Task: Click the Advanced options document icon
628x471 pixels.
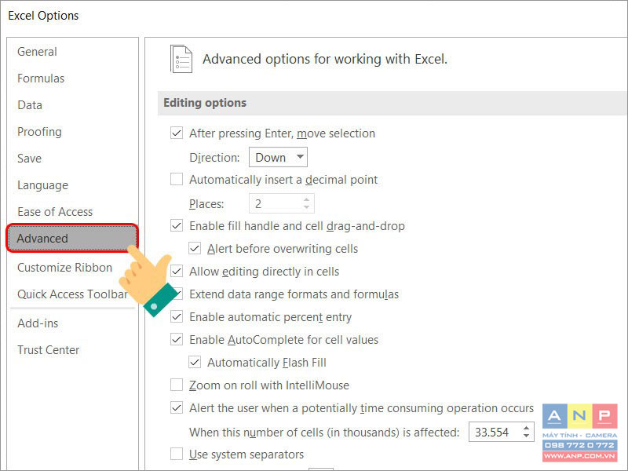Action: tap(181, 60)
